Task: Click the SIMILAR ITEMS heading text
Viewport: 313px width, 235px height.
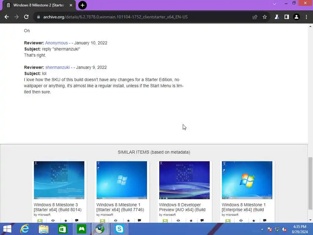Action: tap(154, 152)
